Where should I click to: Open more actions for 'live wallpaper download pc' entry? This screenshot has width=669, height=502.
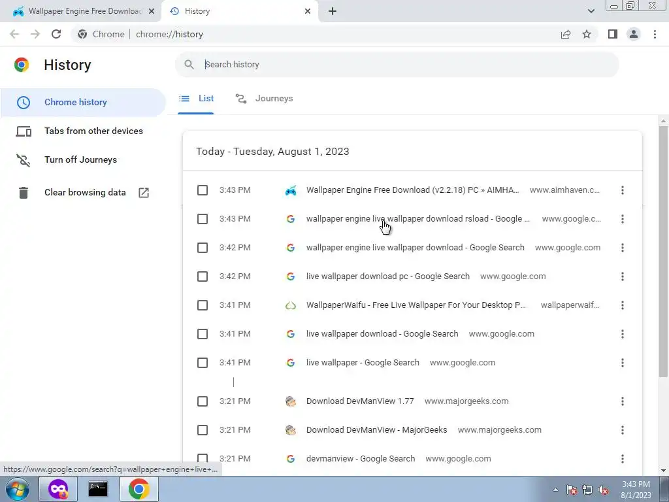coord(623,276)
